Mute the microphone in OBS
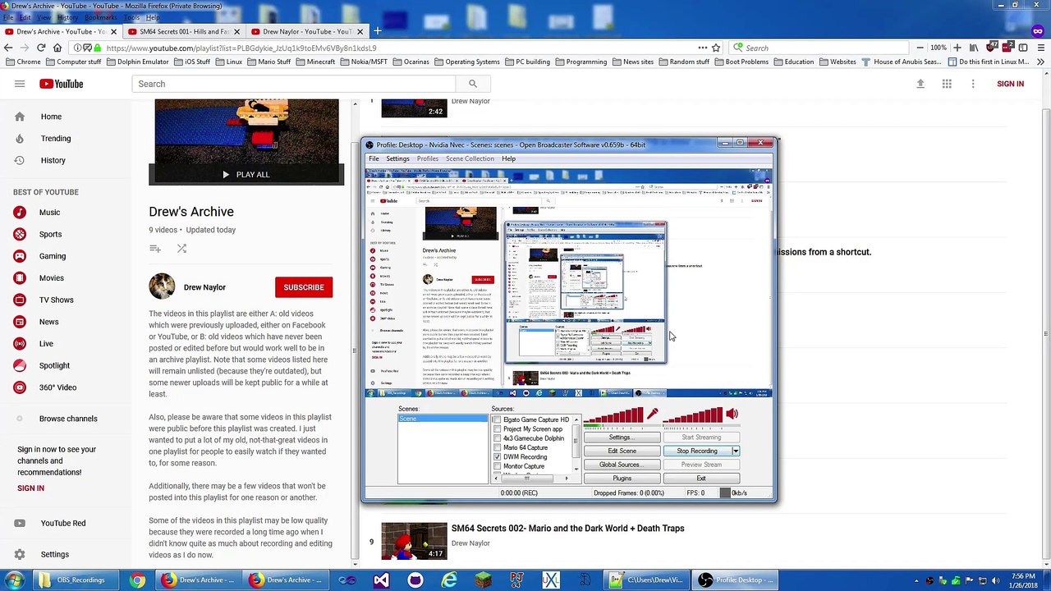 click(x=653, y=415)
